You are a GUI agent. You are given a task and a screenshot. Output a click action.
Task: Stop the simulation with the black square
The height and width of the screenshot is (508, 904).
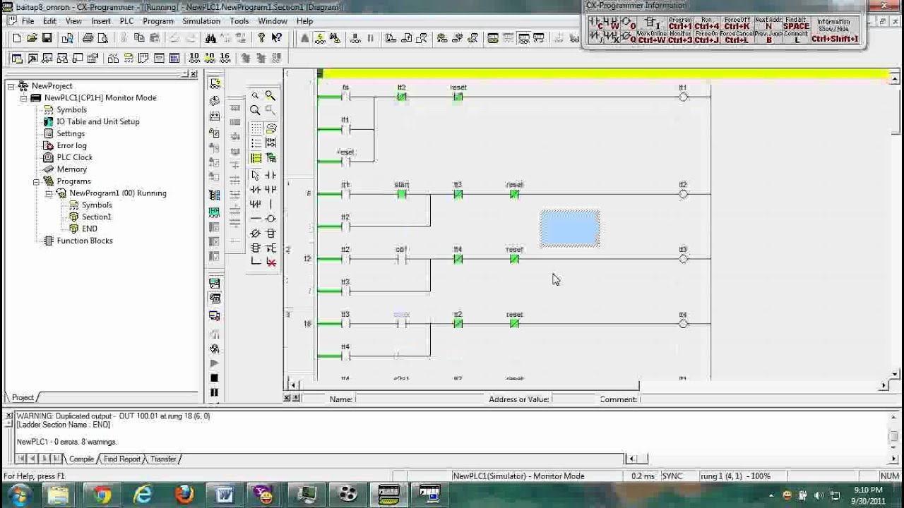pos(215,378)
